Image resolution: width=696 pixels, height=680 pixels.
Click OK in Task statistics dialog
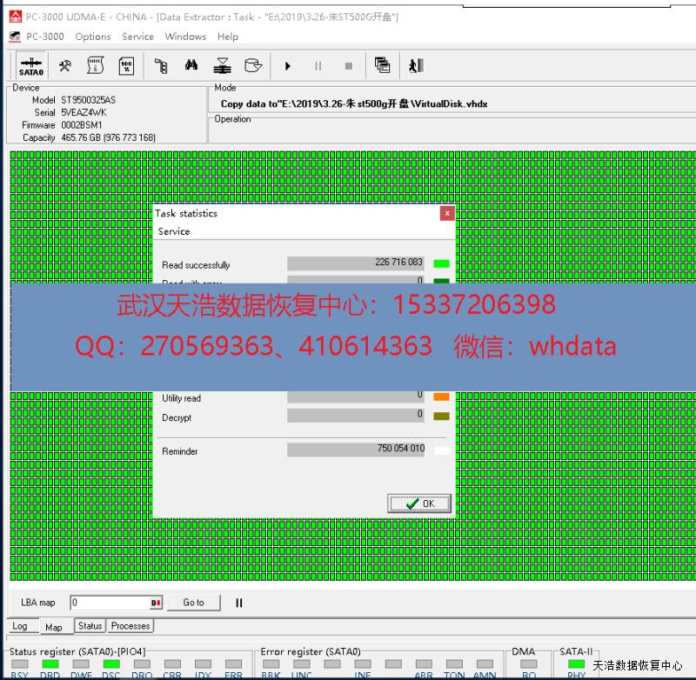419,503
